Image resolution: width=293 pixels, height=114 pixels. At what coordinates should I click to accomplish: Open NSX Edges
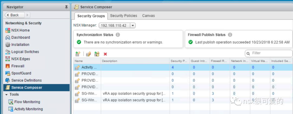[x=21, y=59]
